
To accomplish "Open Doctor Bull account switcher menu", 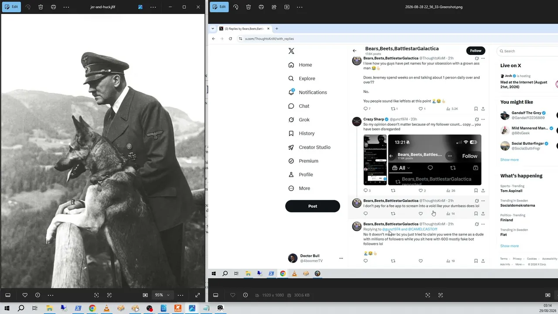I will (341, 258).
